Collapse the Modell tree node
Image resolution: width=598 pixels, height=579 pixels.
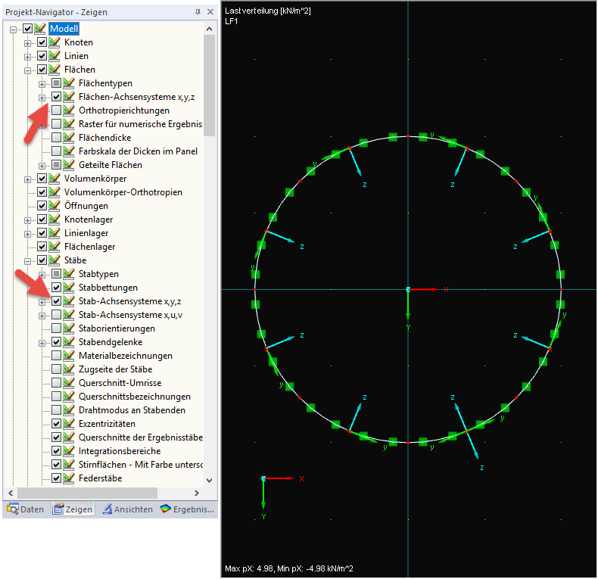pyautogui.click(x=14, y=30)
